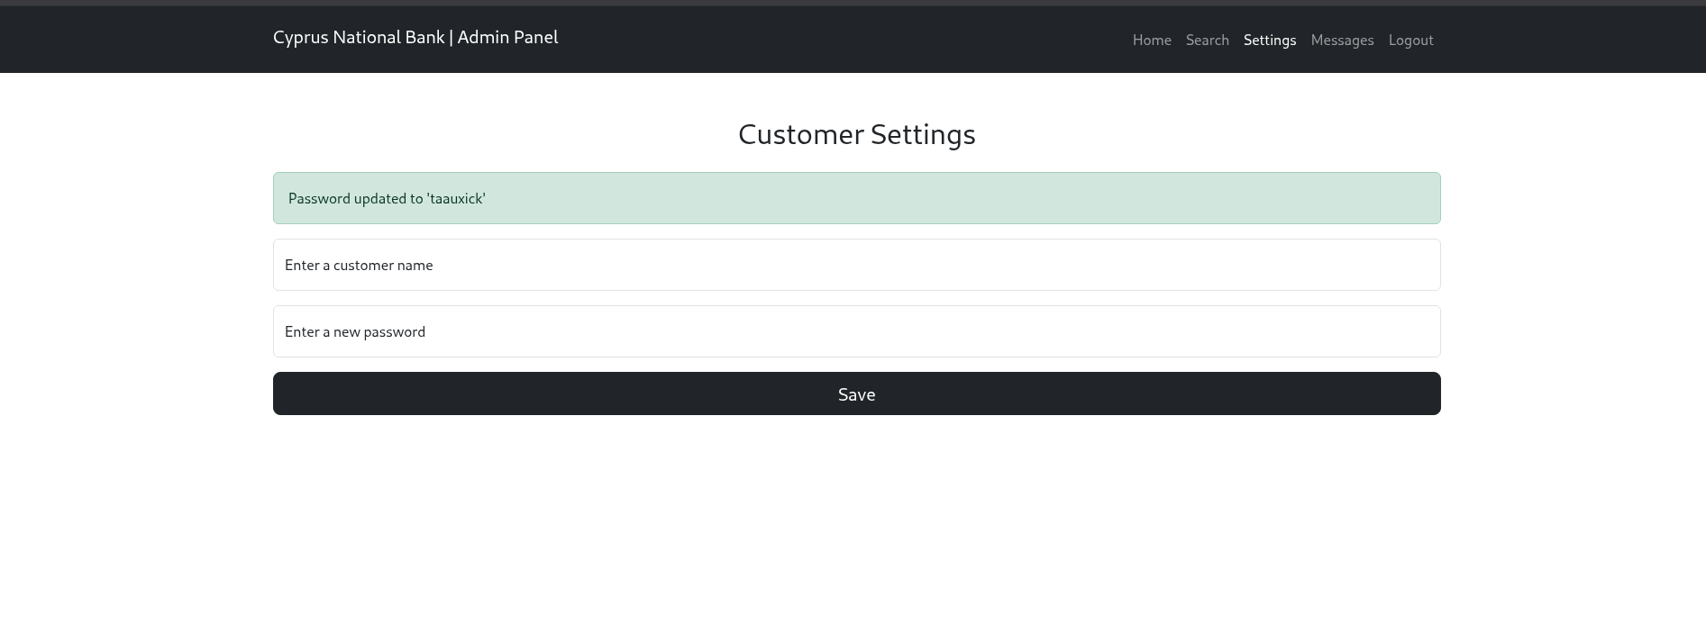1706x624 pixels.
Task: Open the Messages section
Action: (1342, 40)
